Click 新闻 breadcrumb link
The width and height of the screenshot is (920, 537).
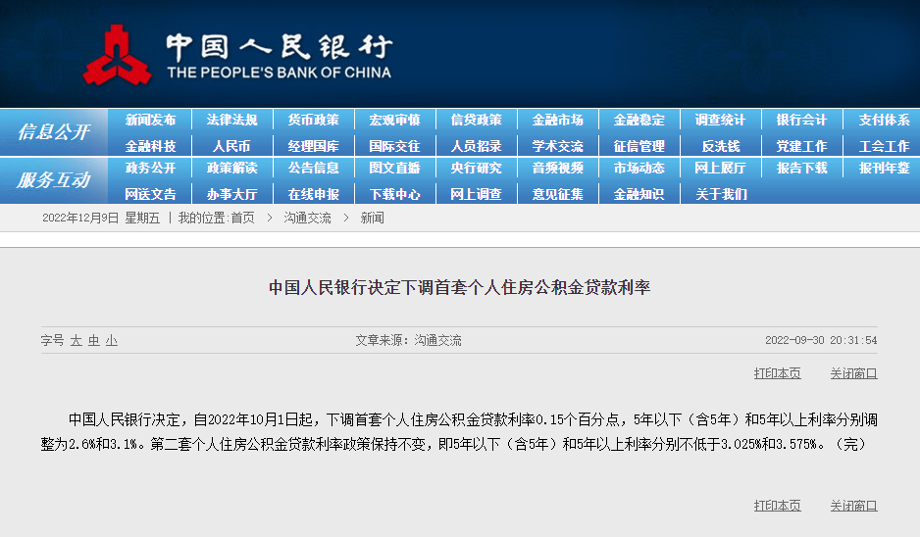click(372, 219)
